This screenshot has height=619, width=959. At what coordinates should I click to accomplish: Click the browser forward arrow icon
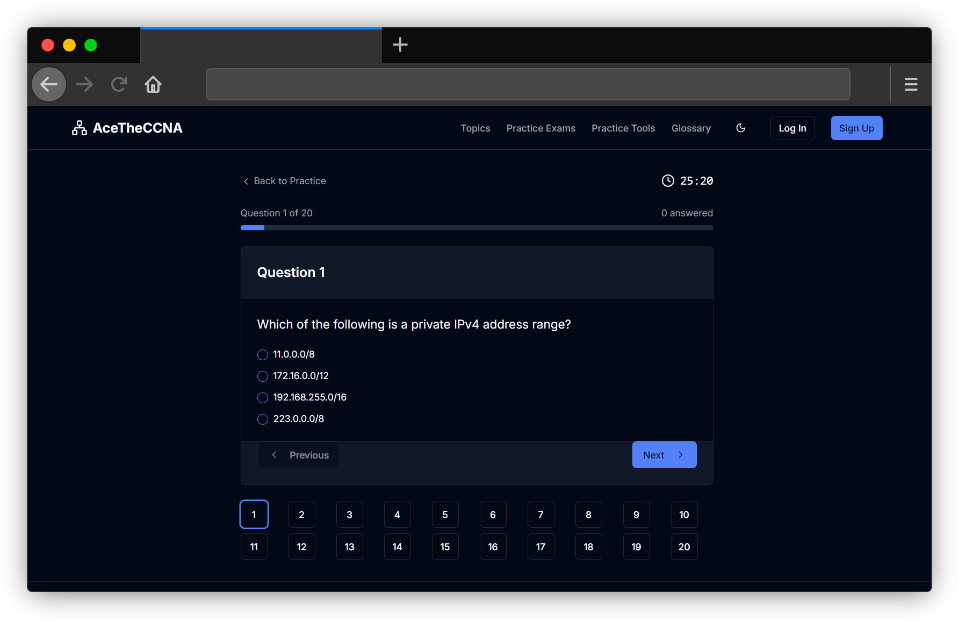(84, 84)
